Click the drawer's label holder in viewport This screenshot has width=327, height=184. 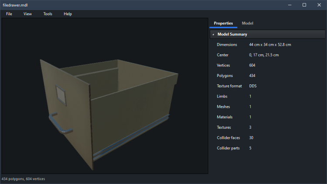(60, 95)
